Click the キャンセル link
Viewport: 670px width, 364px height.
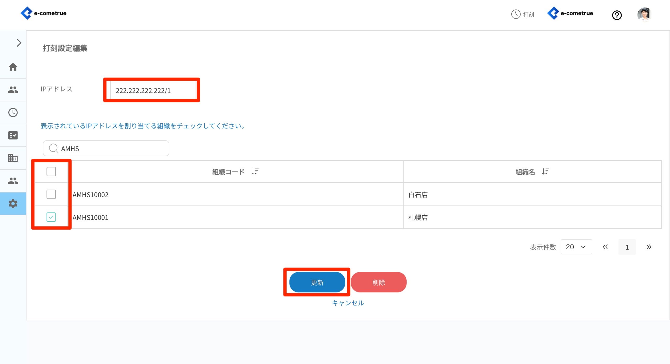pyautogui.click(x=348, y=303)
